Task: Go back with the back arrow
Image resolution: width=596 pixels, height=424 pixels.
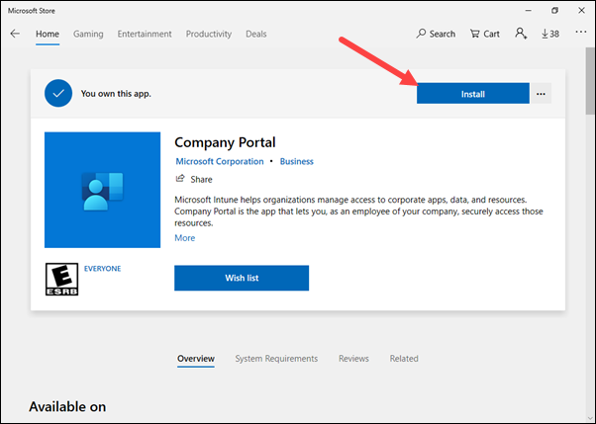Action: (15, 34)
